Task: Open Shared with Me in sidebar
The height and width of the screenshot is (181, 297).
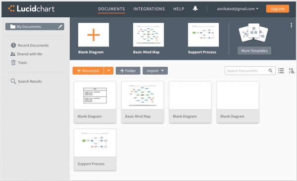Action: pyautogui.click(x=26, y=54)
